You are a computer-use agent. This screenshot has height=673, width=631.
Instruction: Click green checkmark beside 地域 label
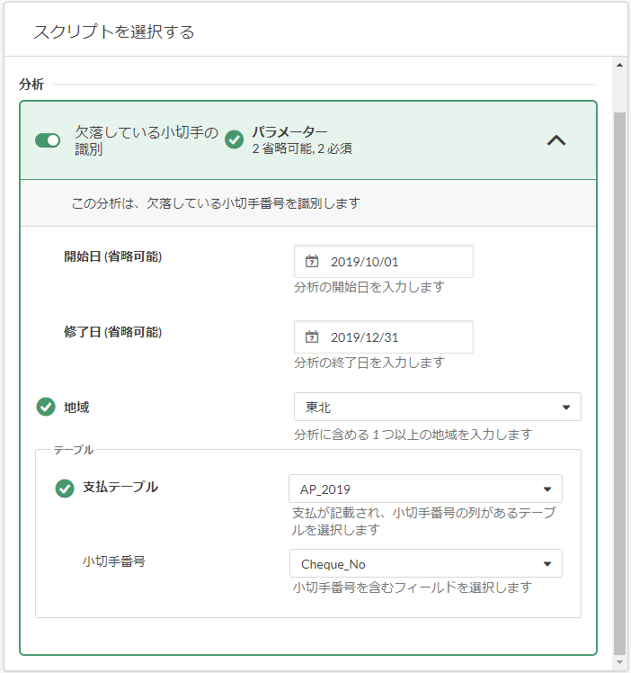coord(46,408)
